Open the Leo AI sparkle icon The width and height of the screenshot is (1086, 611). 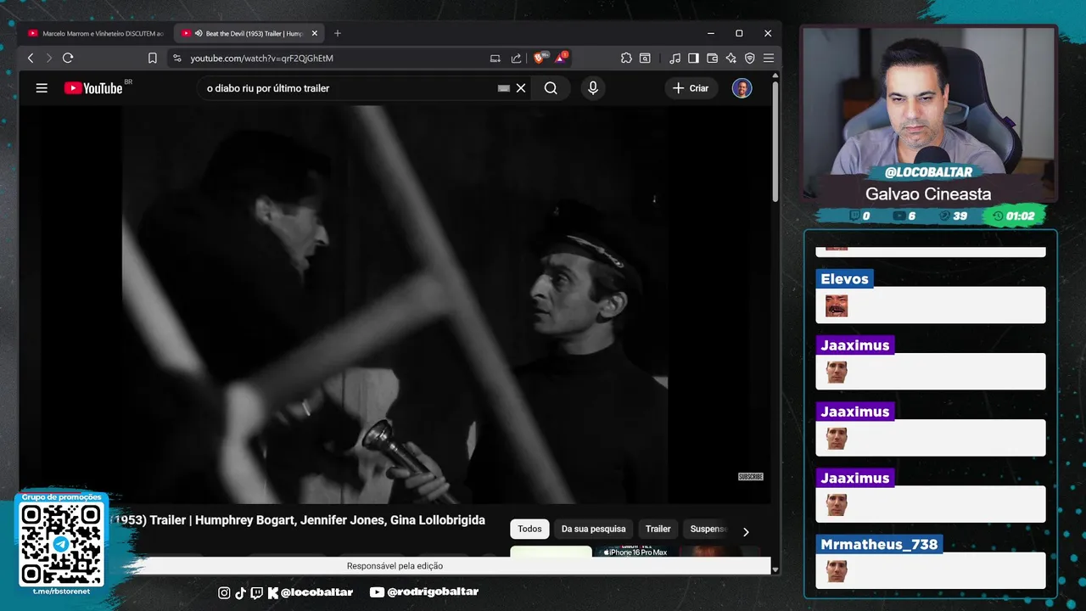click(x=731, y=58)
